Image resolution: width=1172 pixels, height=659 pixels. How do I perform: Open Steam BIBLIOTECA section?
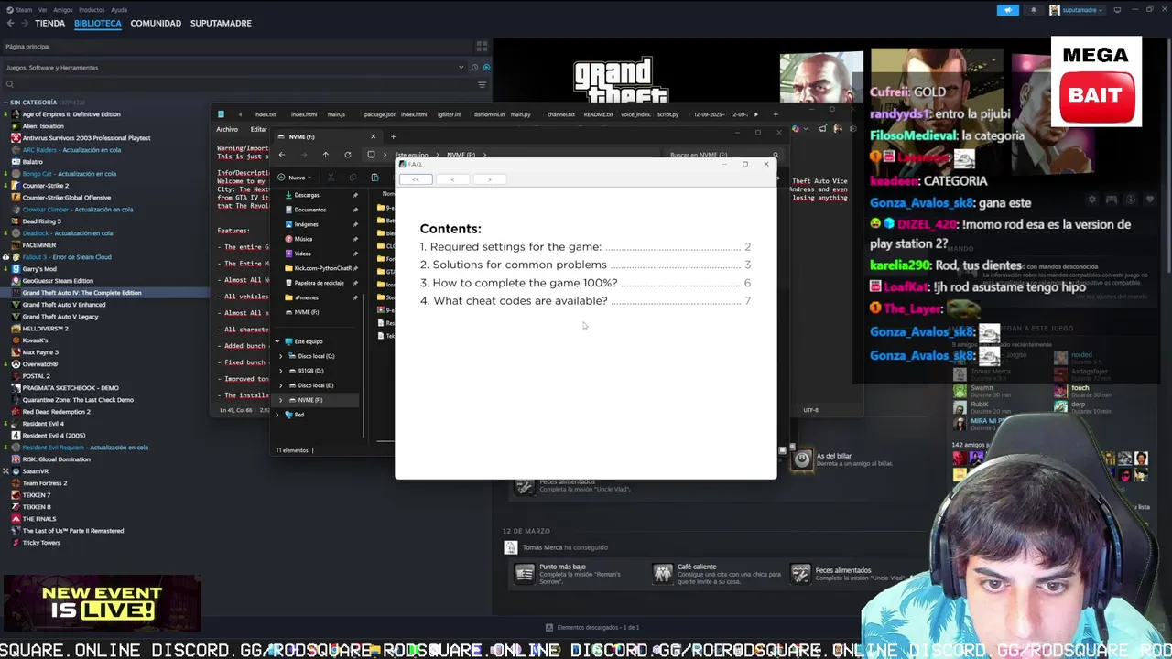[x=98, y=23]
